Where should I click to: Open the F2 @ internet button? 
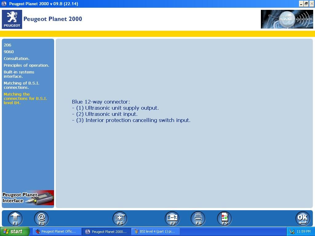point(42,218)
